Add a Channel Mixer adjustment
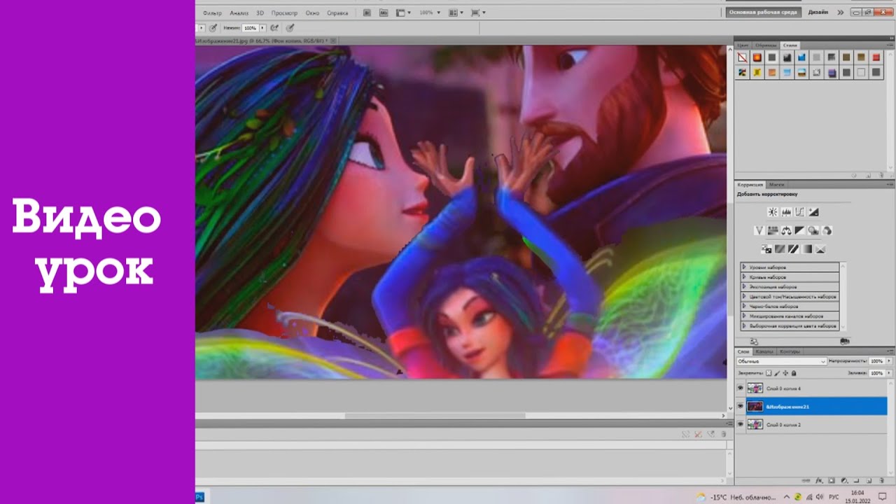Image resolution: width=896 pixels, height=504 pixels. point(827,230)
